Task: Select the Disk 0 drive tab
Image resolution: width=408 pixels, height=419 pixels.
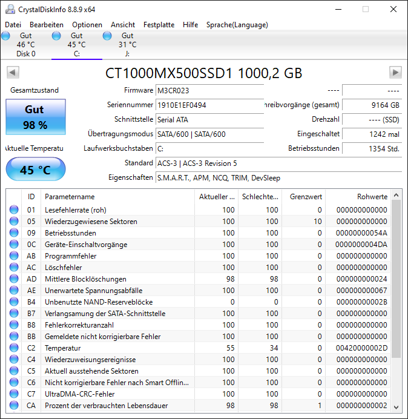Action: click(25, 45)
